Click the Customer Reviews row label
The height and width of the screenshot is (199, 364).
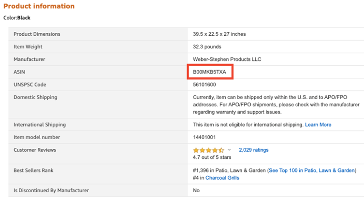pos(35,150)
